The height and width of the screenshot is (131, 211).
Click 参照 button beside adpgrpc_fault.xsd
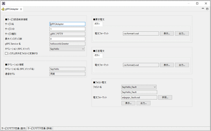(x=165, y=97)
